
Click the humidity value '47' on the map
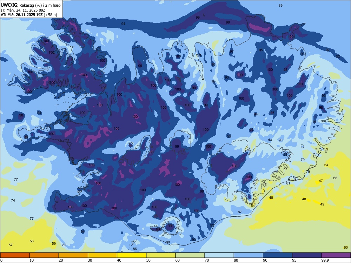[321, 181]
